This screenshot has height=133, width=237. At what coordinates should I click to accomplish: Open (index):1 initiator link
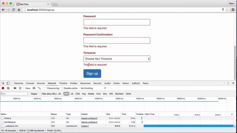[85, 126]
